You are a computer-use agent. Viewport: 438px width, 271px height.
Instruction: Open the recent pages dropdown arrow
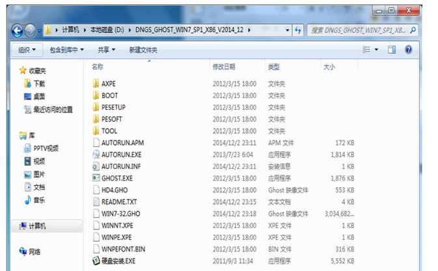tap(40, 31)
